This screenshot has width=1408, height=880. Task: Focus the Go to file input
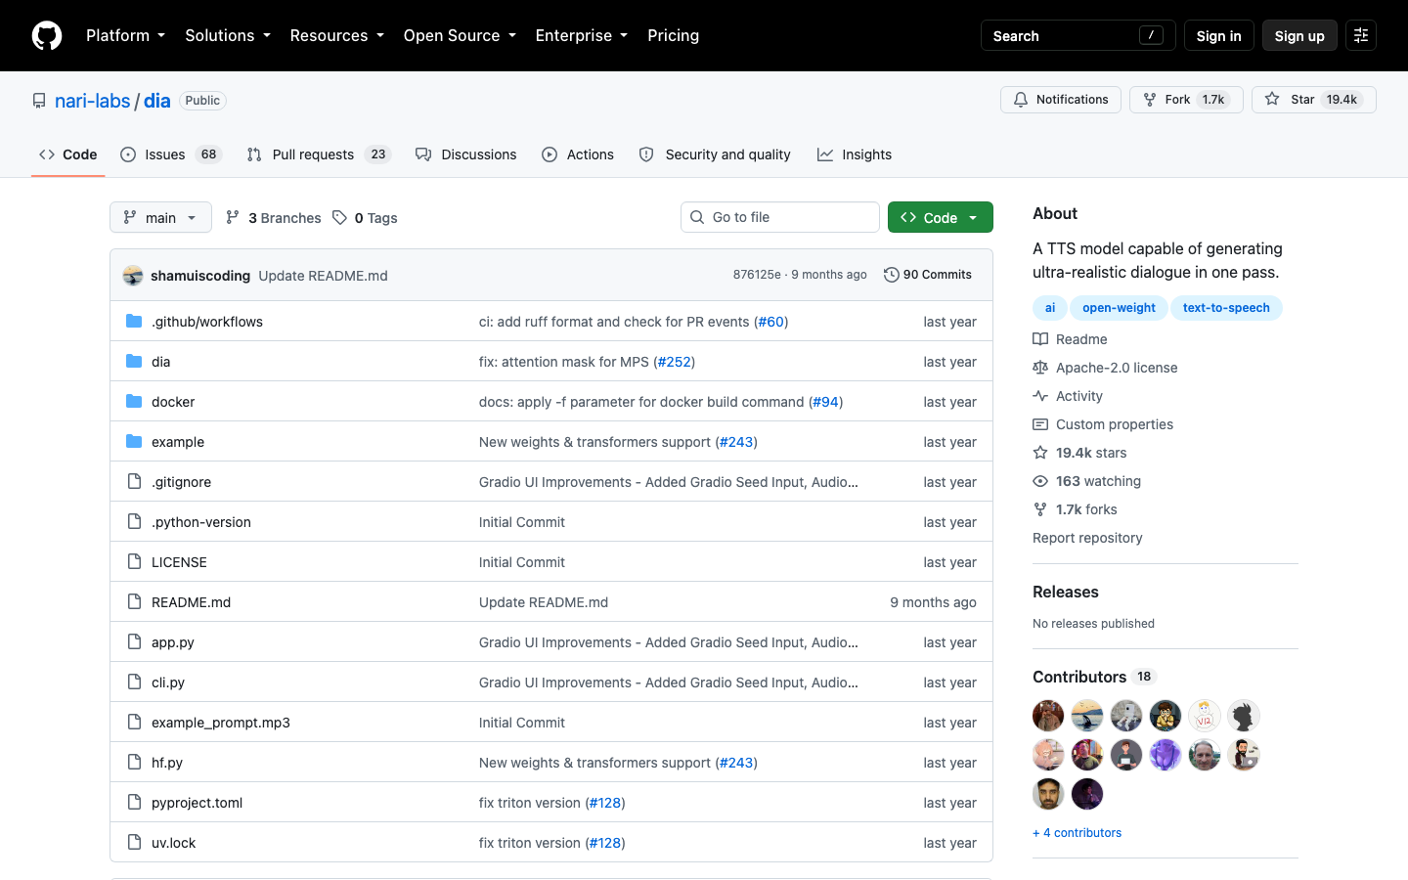[x=780, y=217]
